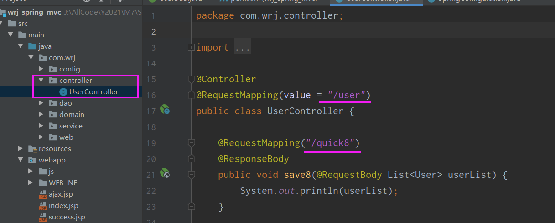Click the Spring bean gutter icon beside line 17

pos(165,110)
